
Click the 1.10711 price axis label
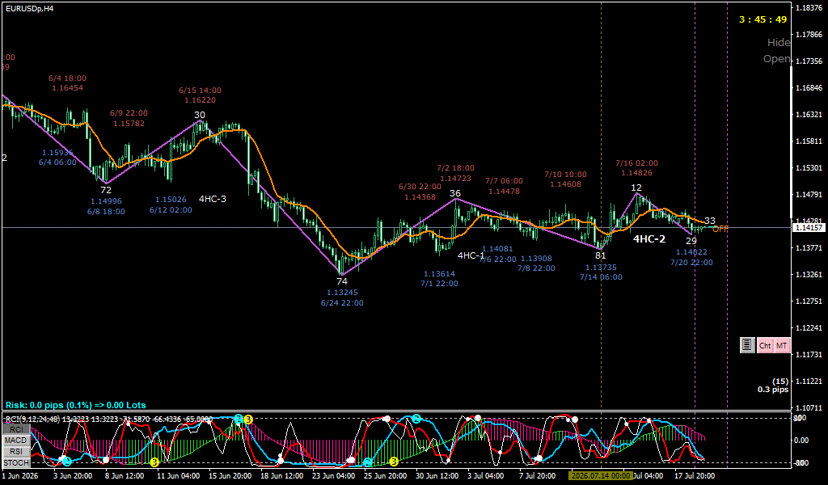807,408
